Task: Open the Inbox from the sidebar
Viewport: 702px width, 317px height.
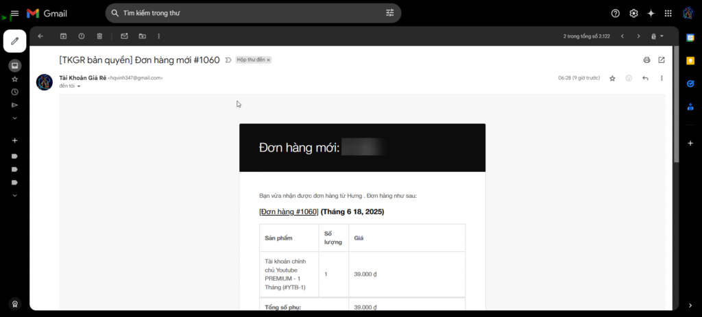Action: pyautogui.click(x=15, y=66)
